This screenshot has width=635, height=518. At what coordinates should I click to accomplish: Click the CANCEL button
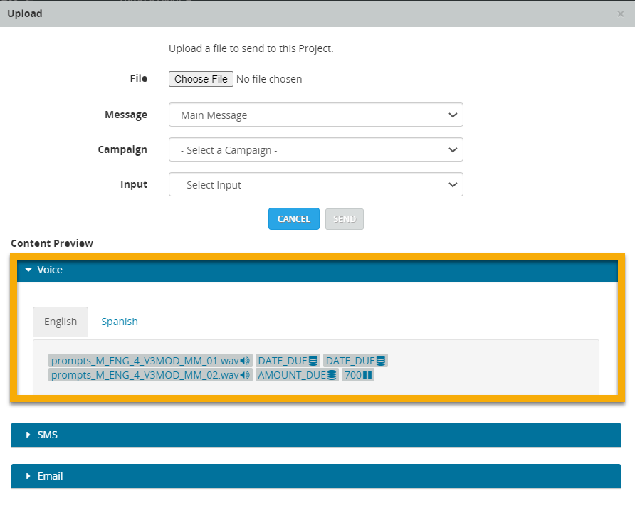(x=293, y=218)
